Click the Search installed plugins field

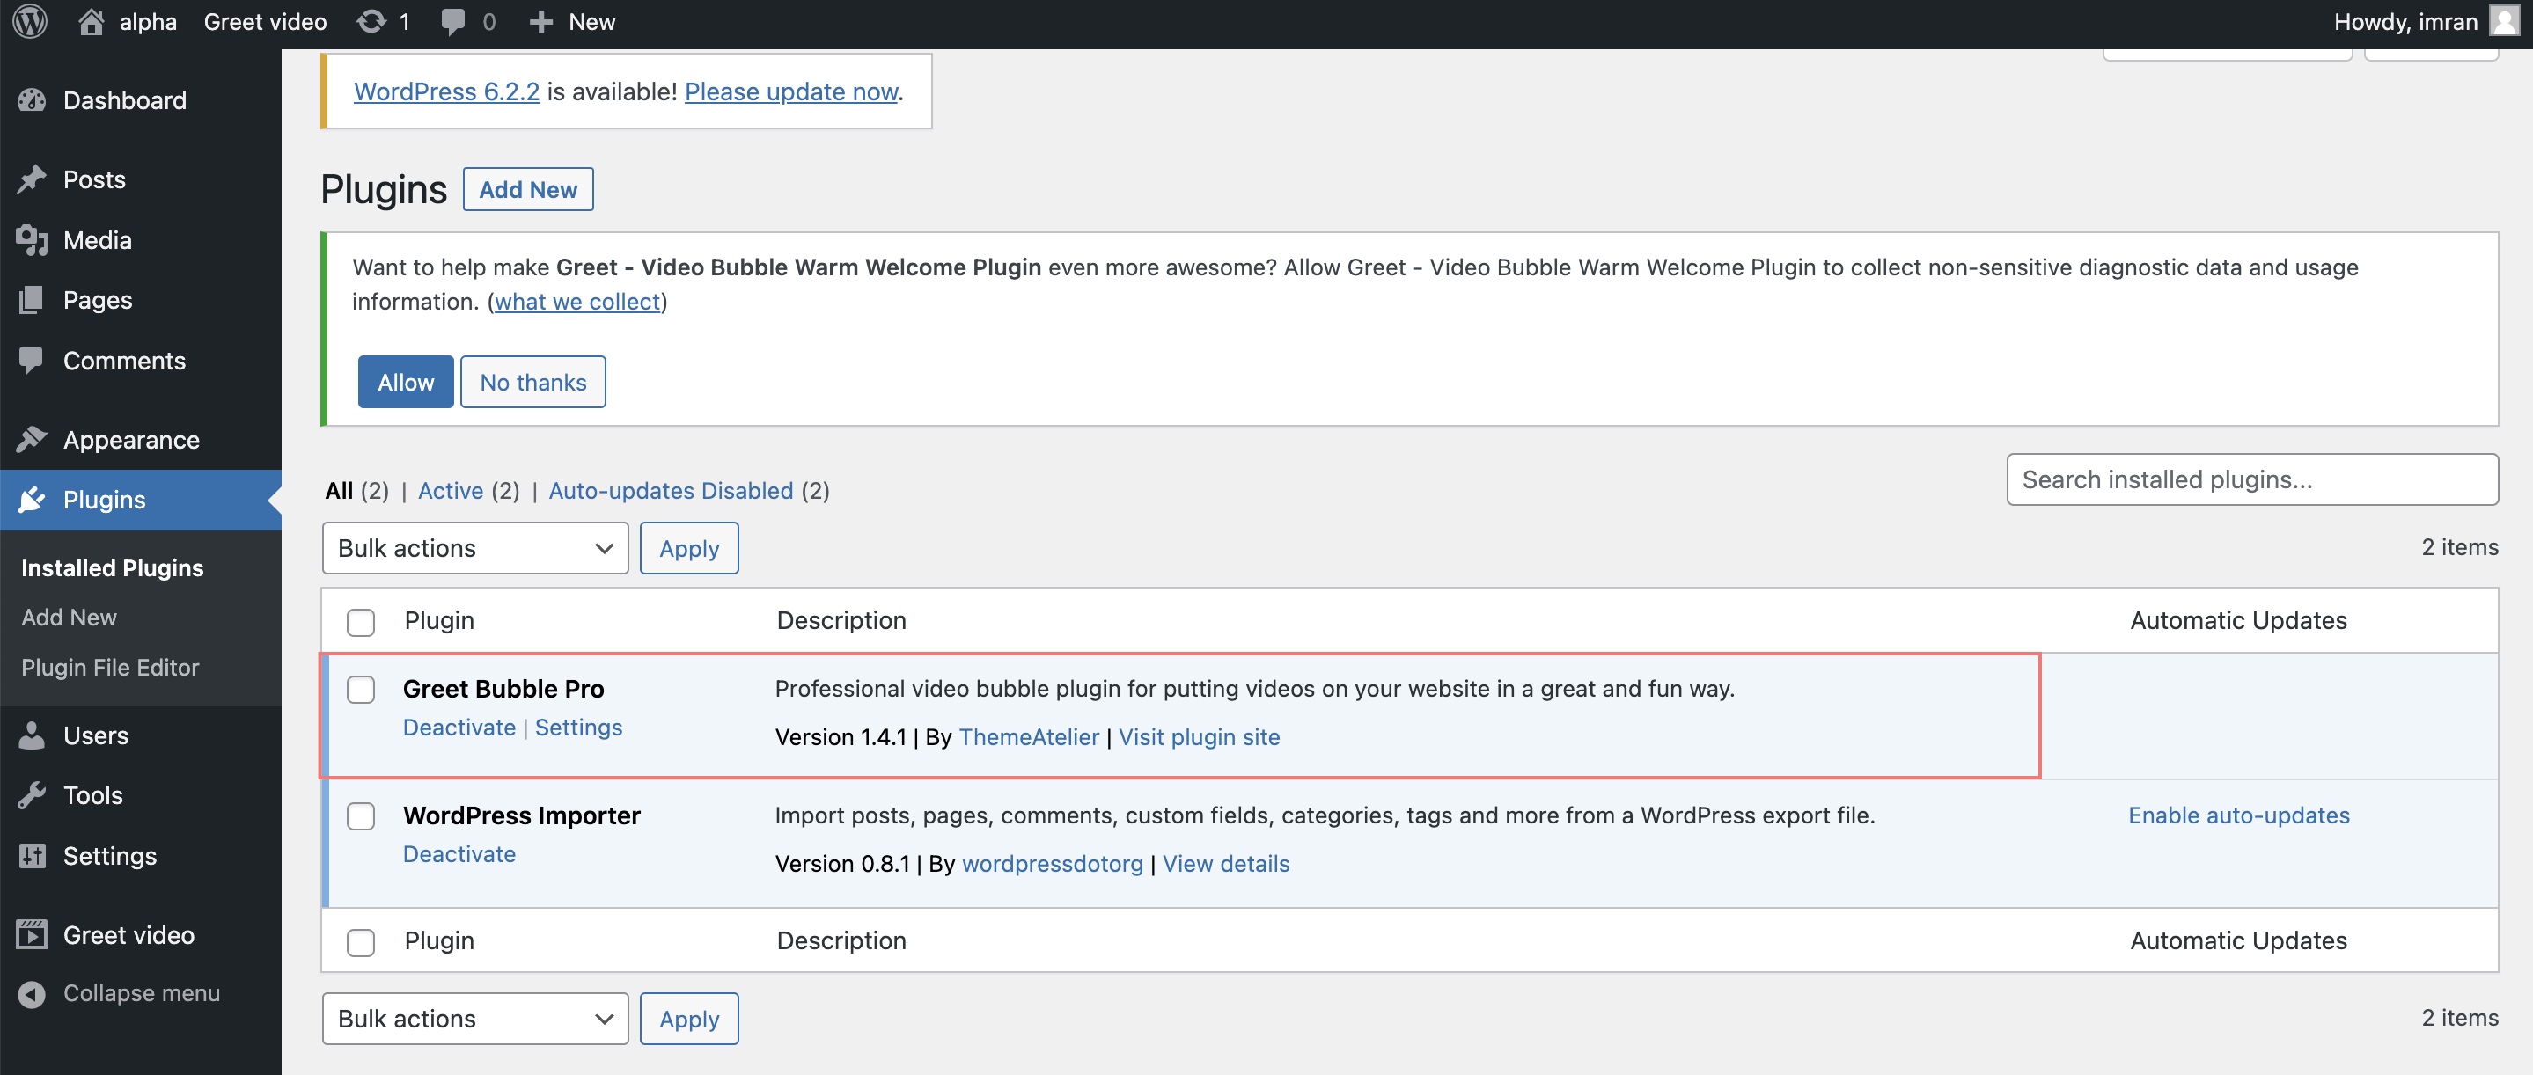(2251, 479)
